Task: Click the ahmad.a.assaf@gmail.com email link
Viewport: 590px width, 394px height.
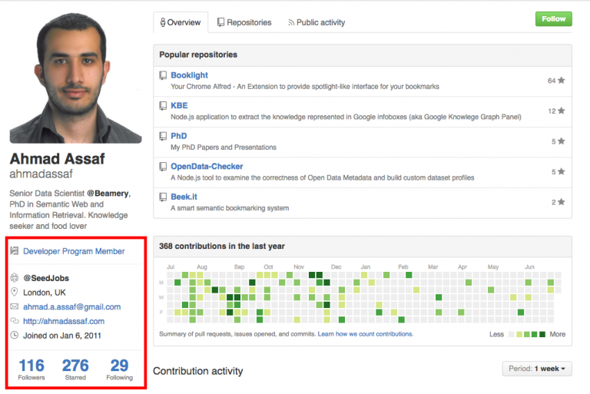Action: [72, 307]
